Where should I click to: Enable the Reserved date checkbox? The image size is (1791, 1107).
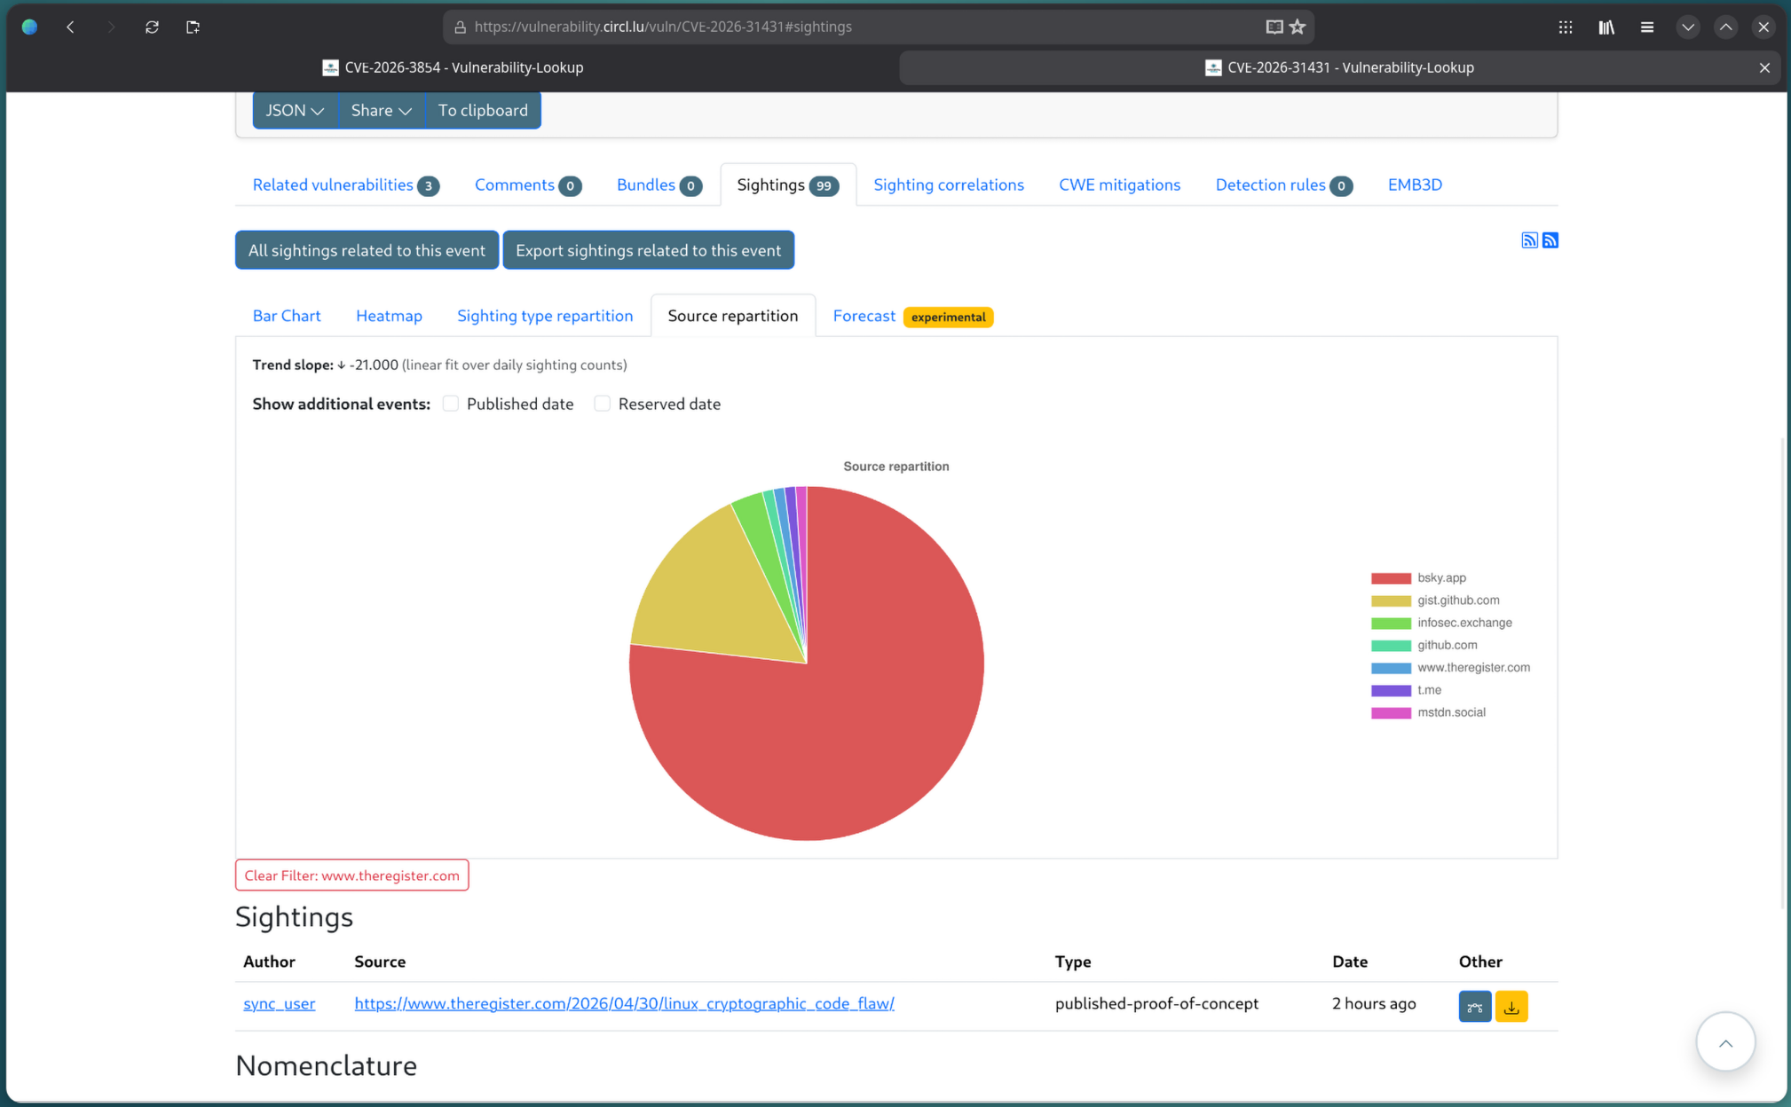pyautogui.click(x=603, y=404)
